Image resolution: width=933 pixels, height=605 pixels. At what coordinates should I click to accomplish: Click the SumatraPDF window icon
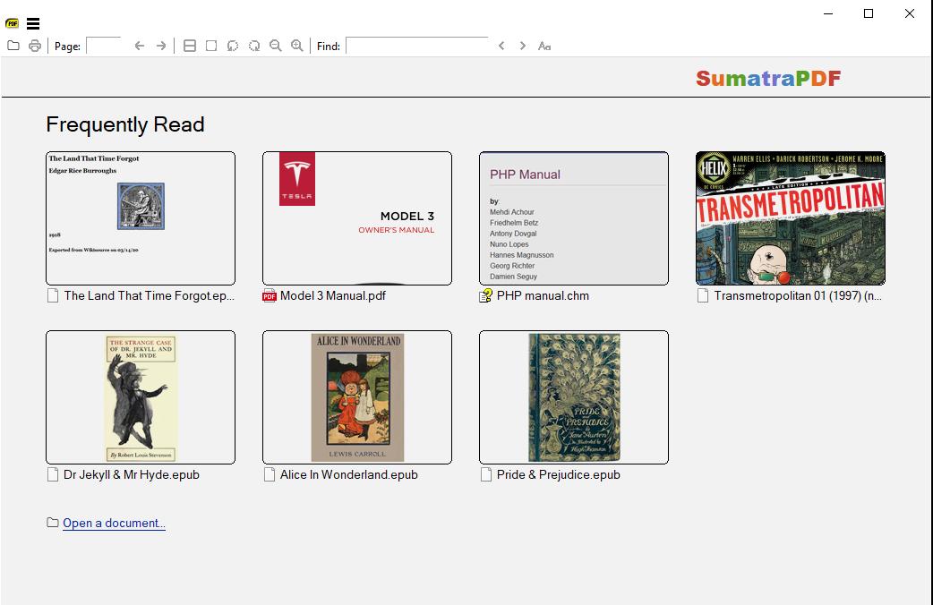pyautogui.click(x=12, y=24)
